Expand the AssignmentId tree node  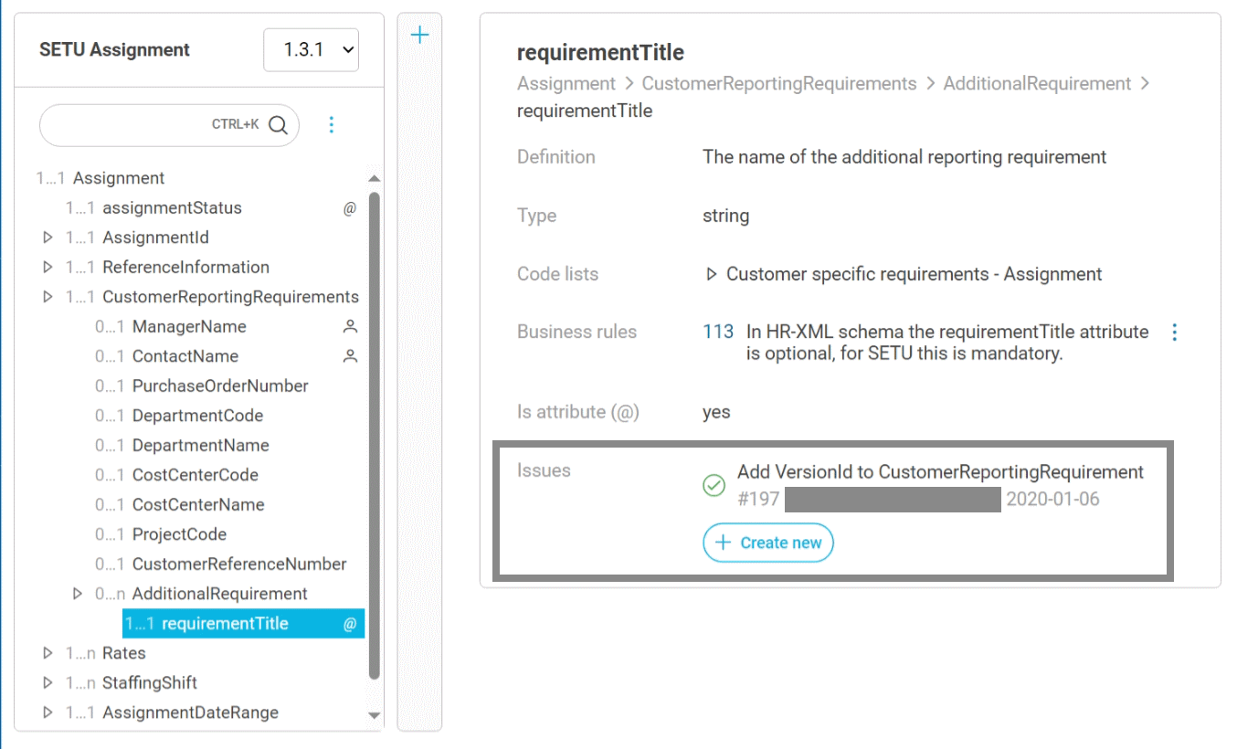click(x=48, y=237)
